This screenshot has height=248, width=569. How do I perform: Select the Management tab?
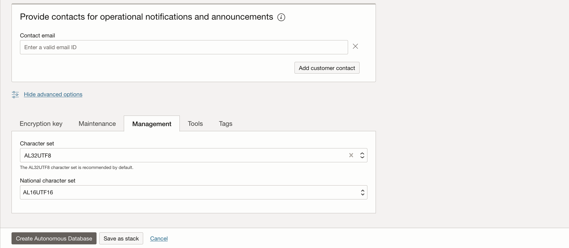[152, 124]
